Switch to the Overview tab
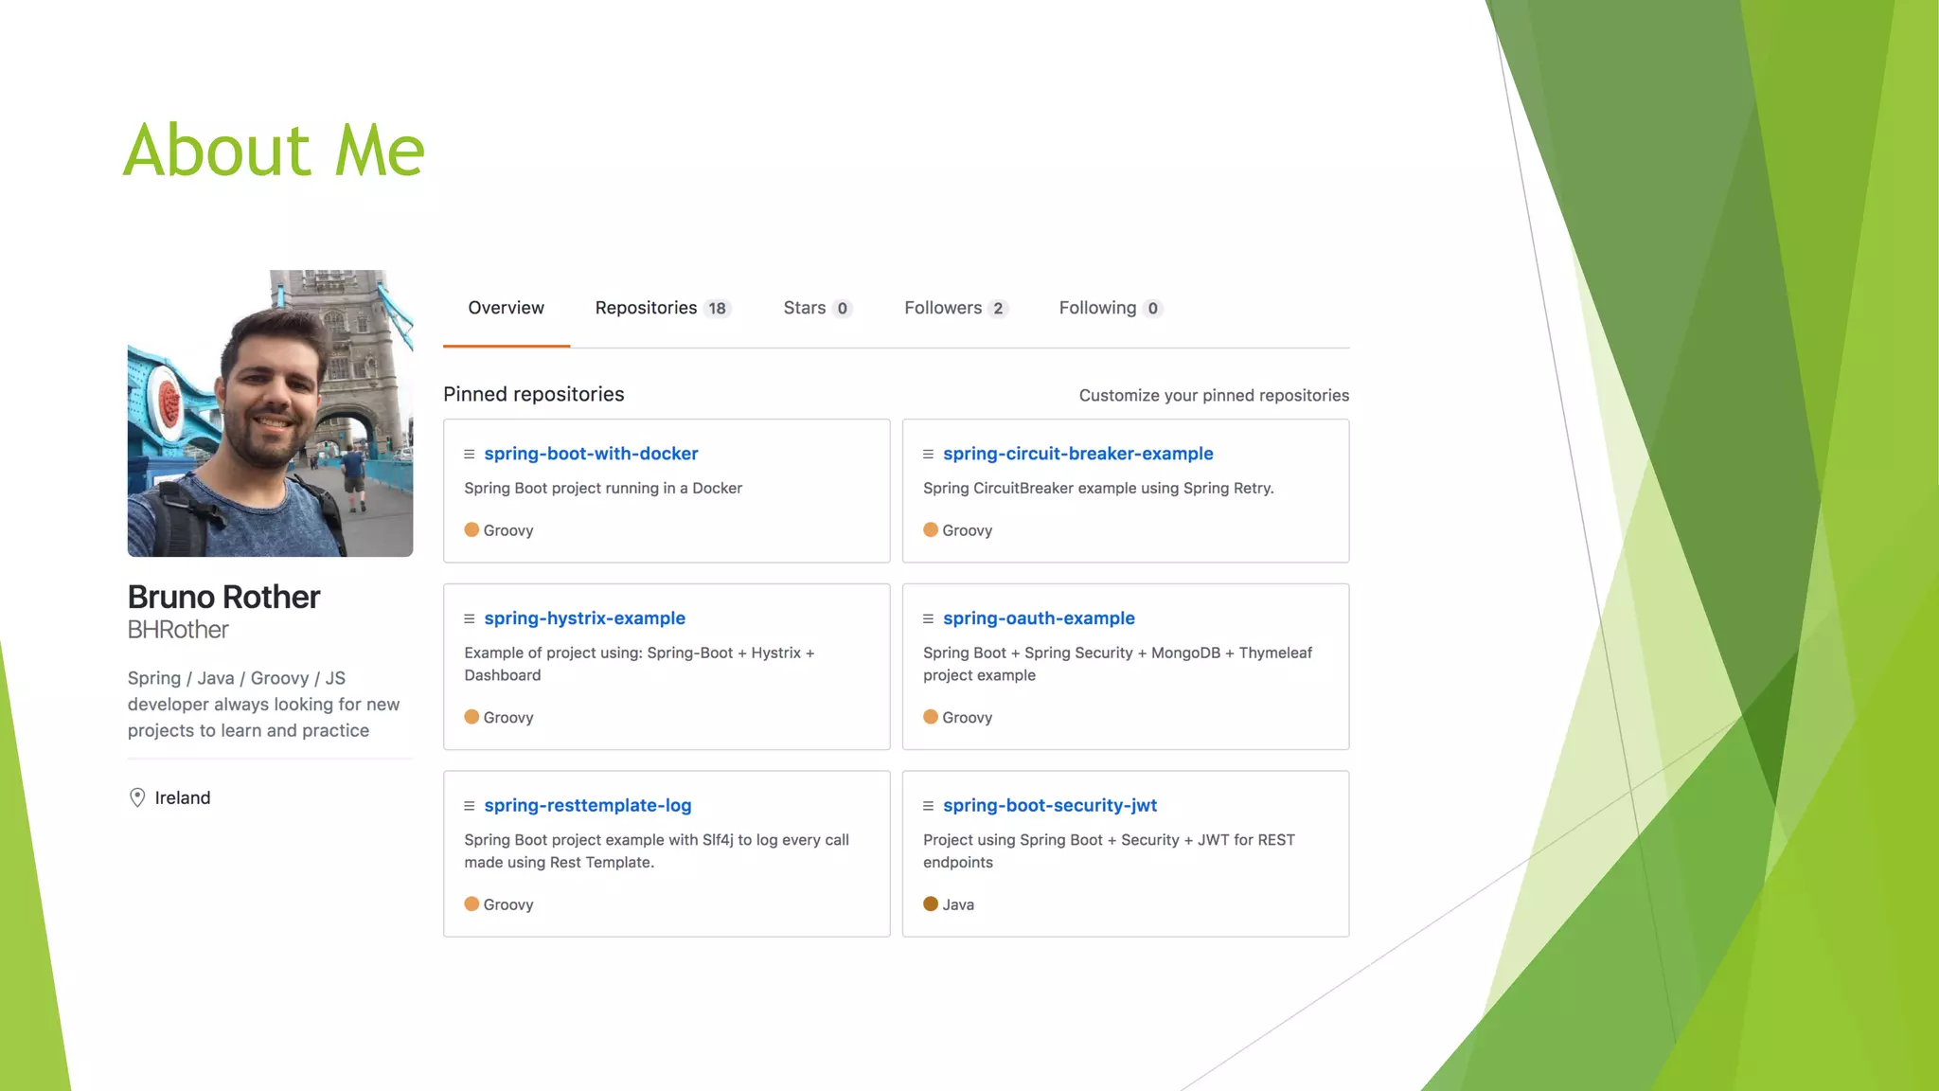Viewport: 1939px width, 1091px height. click(506, 308)
